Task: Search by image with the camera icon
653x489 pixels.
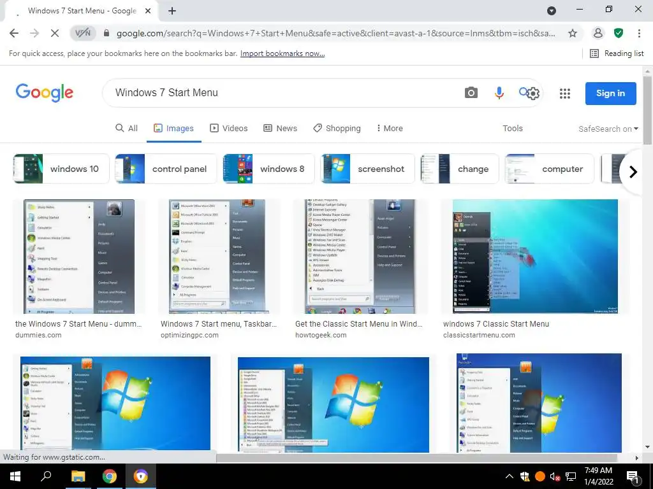Action: coord(471,93)
